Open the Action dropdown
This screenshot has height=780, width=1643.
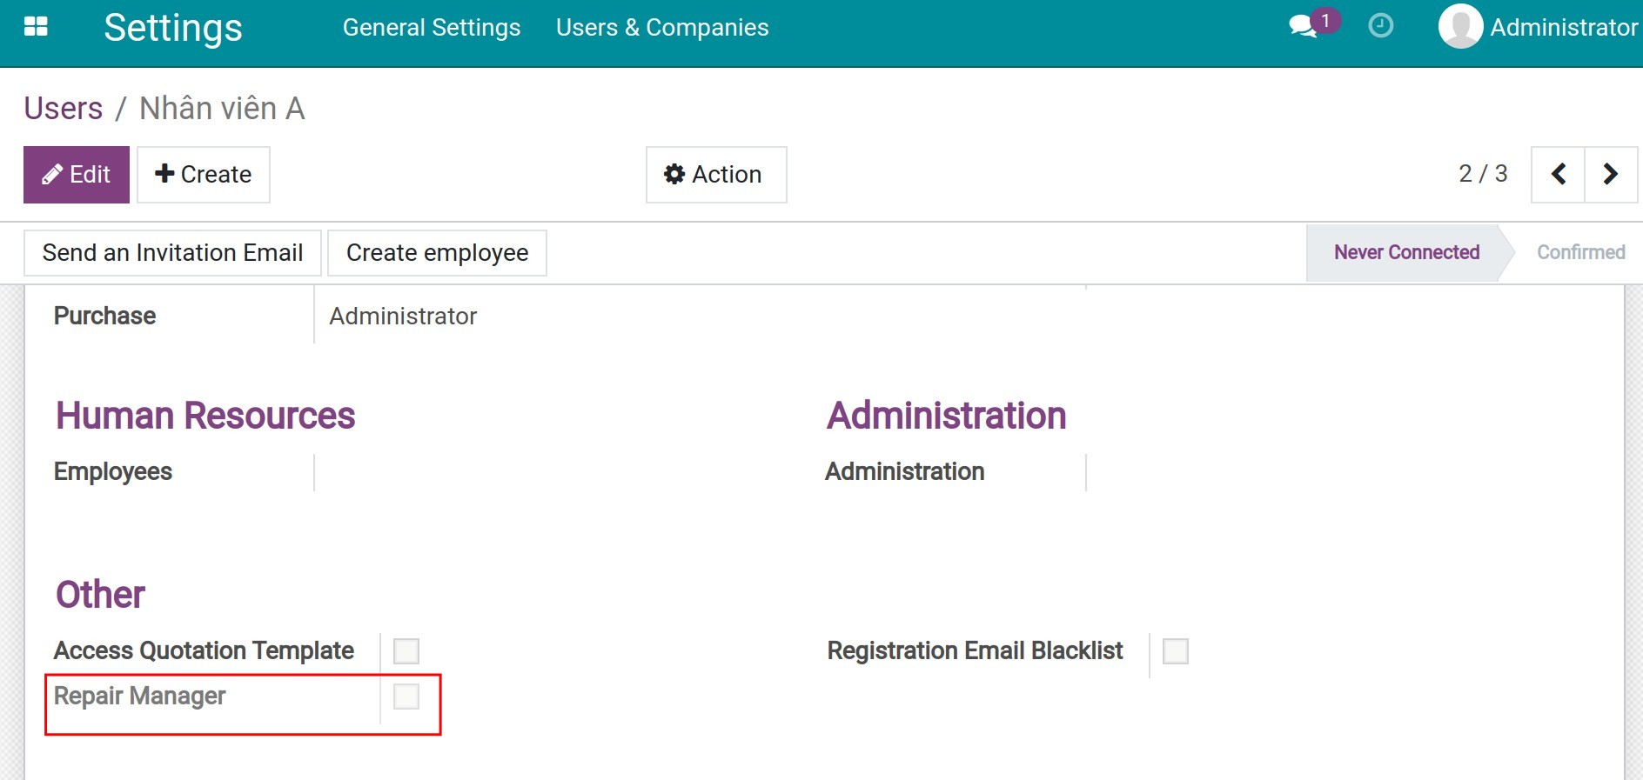click(x=716, y=174)
